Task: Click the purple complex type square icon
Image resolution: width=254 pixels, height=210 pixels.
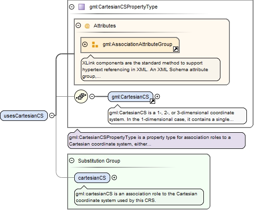Action: 81,7
